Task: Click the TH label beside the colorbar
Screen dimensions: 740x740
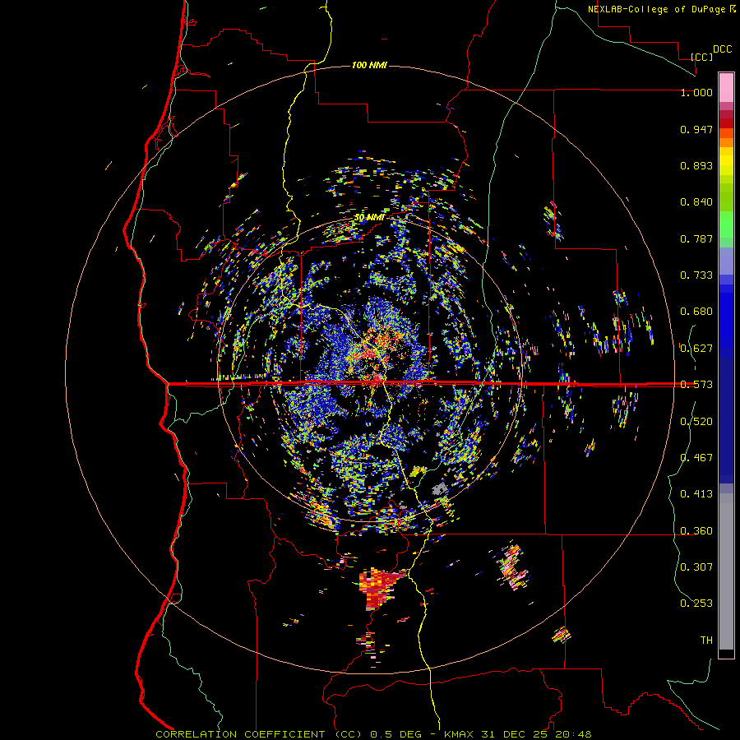Action: coord(706,641)
